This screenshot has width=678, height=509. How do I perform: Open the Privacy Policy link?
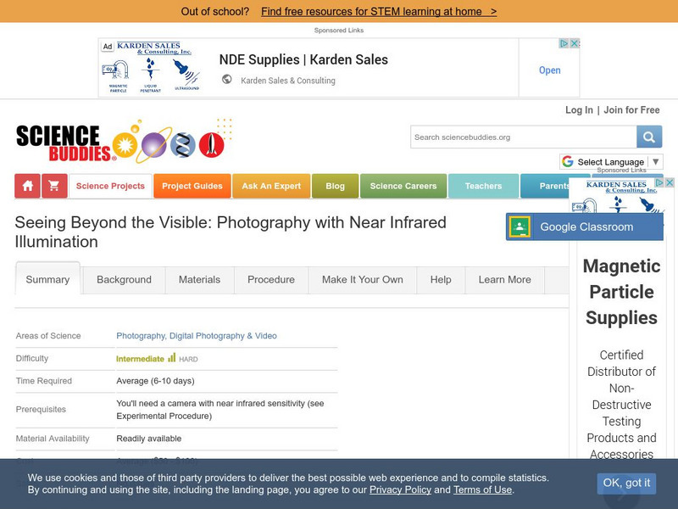[x=401, y=489]
